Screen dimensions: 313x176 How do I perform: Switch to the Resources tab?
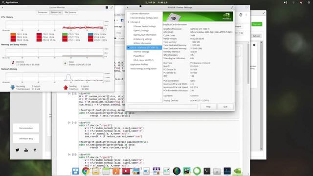(56, 12)
